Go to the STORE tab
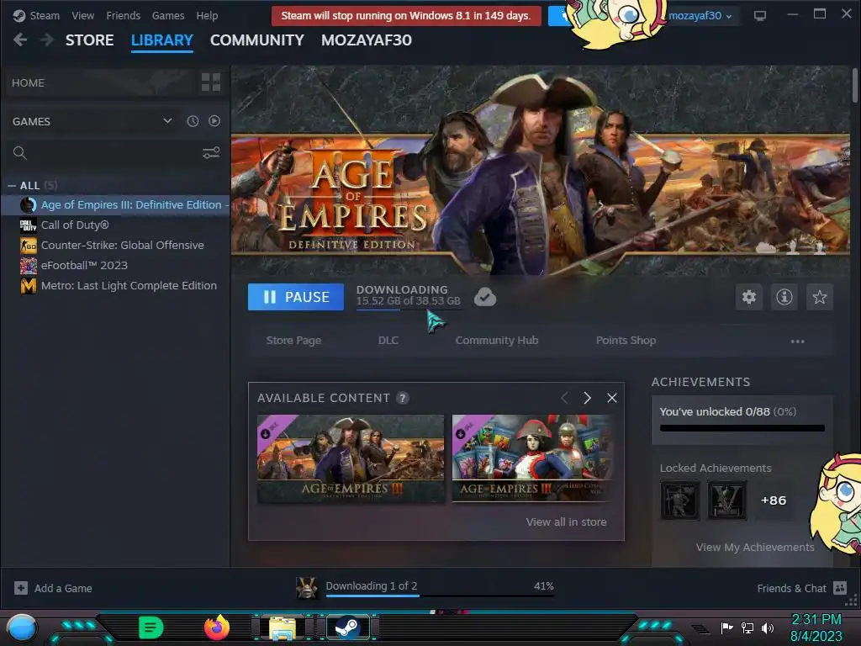861x646 pixels. click(89, 40)
